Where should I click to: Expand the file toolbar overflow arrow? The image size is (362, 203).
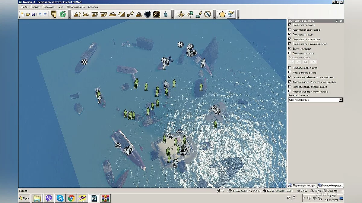[70, 17]
